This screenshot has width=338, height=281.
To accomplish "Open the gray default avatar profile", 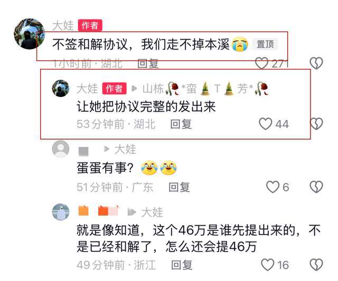I will (61, 149).
